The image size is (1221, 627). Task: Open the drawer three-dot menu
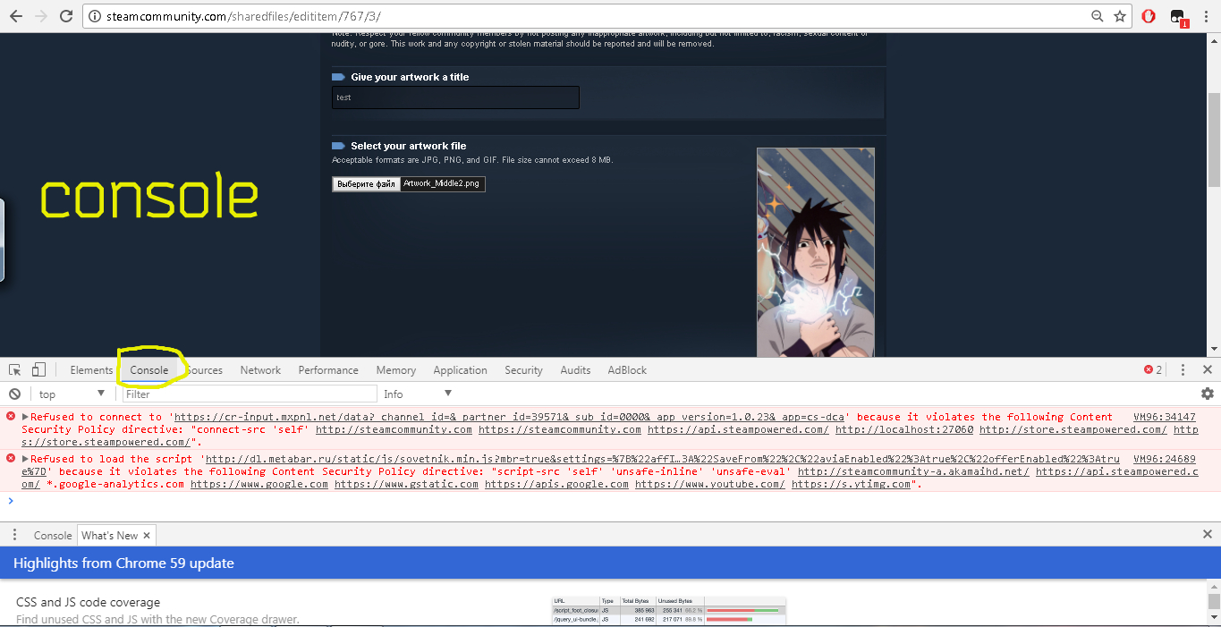14,535
